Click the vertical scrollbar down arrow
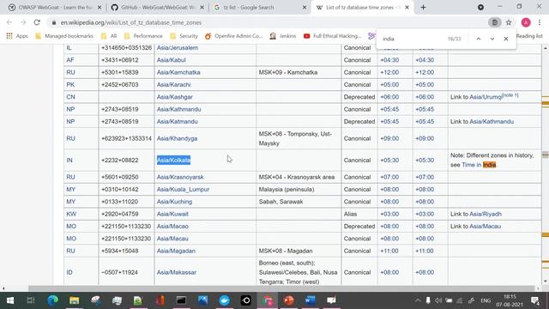Viewport: 549px width, 309px height. 546,282
